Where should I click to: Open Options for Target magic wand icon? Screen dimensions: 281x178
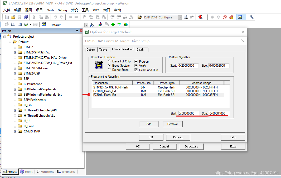pos(92,24)
